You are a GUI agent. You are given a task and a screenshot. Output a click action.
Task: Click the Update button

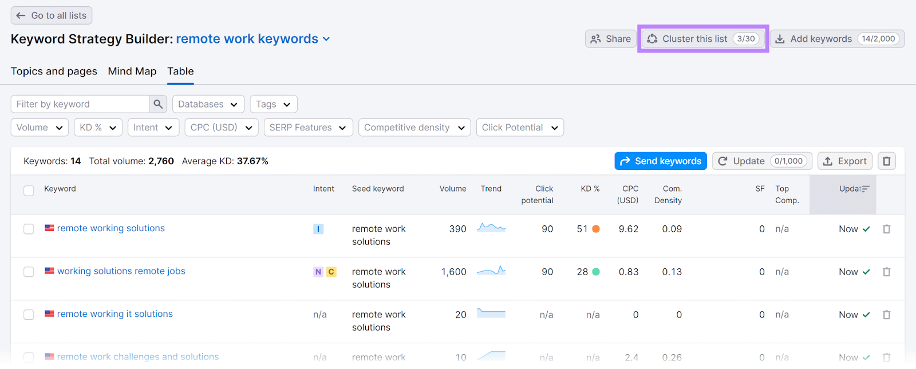pyautogui.click(x=763, y=161)
